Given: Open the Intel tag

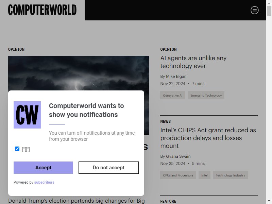Looking at the screenshot, I should [204, 175].
